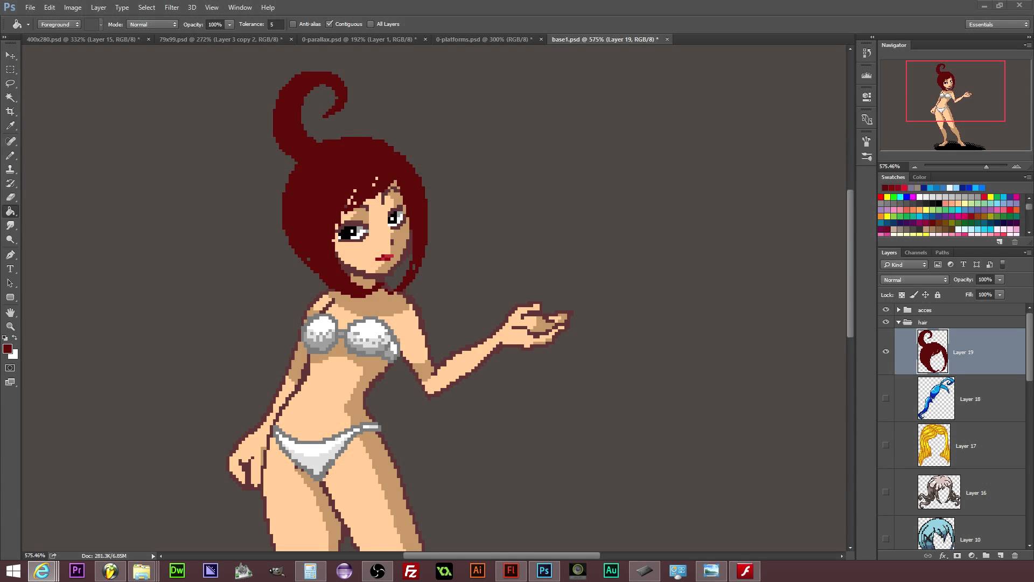
Task: Activate the Paint Bucket tool
Action: click(x=11, y=211)
